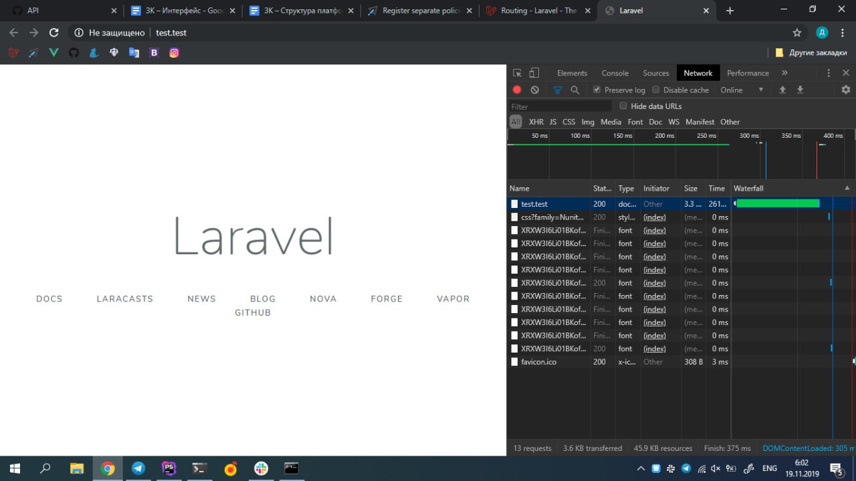
Task: Open the Bootstrap bookmark icon
Action: [x=154, y=53]
